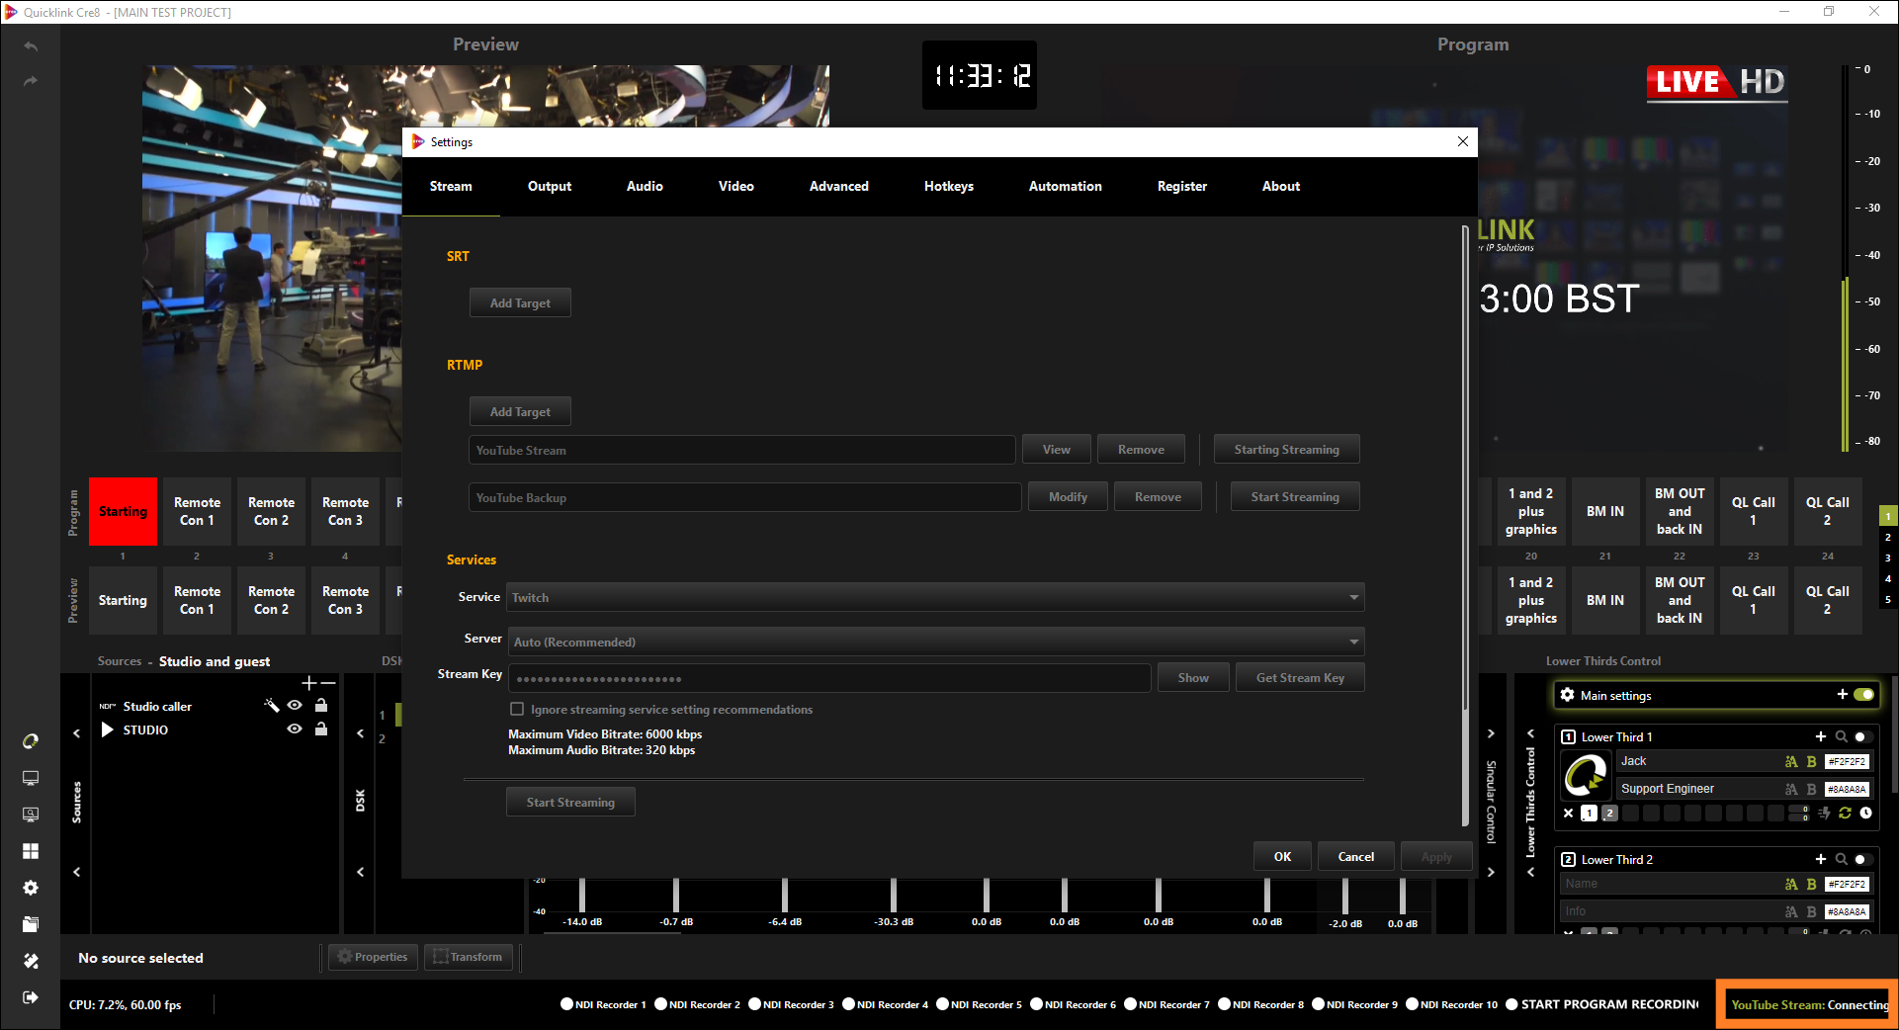Screen dimensions: 1899x1030
Task: Collapse the Lower Thirds Control panel arrow
Action: coord(1530,733)
